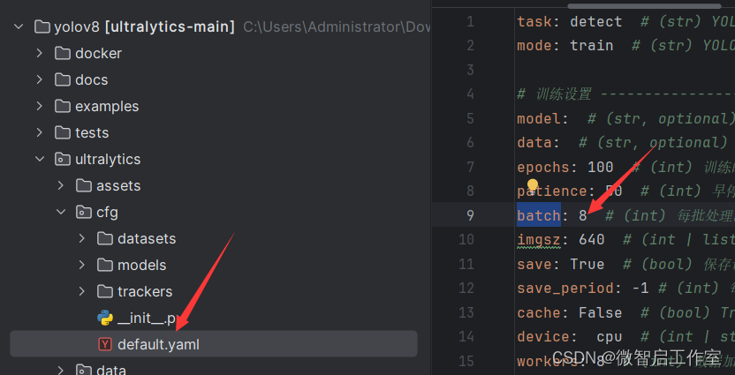The image size is (735, 375).
Task: Click the ultralytics package folder icon
Action: point(63,159)
